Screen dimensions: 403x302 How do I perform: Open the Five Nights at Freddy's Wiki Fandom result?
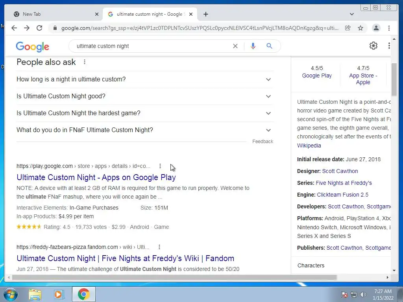pyautogui.click(x=125, y=258)
